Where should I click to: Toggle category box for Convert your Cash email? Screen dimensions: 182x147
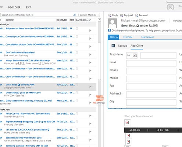point(77,36)
